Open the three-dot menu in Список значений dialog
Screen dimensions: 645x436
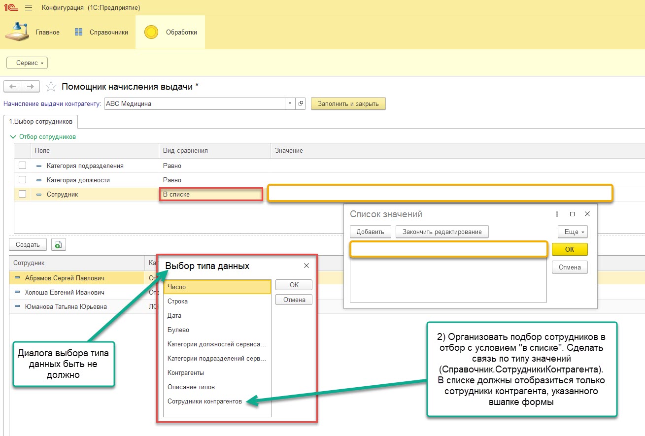click(557, 214)
